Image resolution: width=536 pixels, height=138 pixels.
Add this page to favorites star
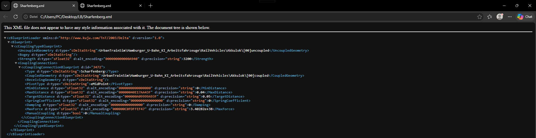(480, 17)
